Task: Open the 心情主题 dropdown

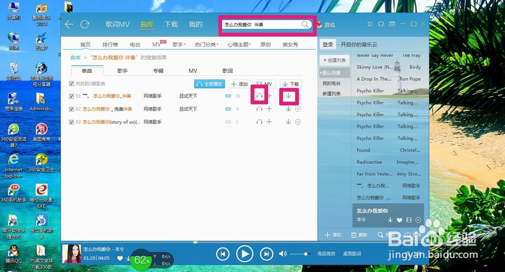Action: pyautogui.click(x=239, y=44)
